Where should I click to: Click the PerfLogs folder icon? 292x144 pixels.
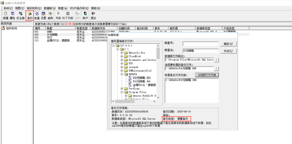tap(126, 89)
